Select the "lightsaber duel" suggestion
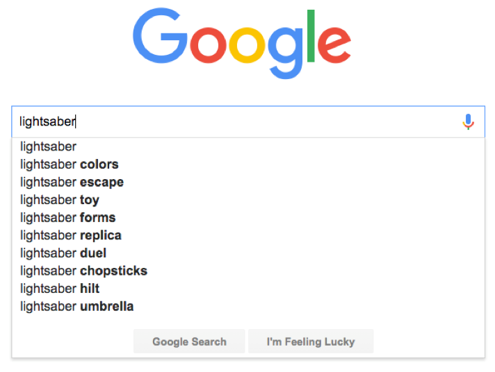The image size is (495, 372). [63, 253]
